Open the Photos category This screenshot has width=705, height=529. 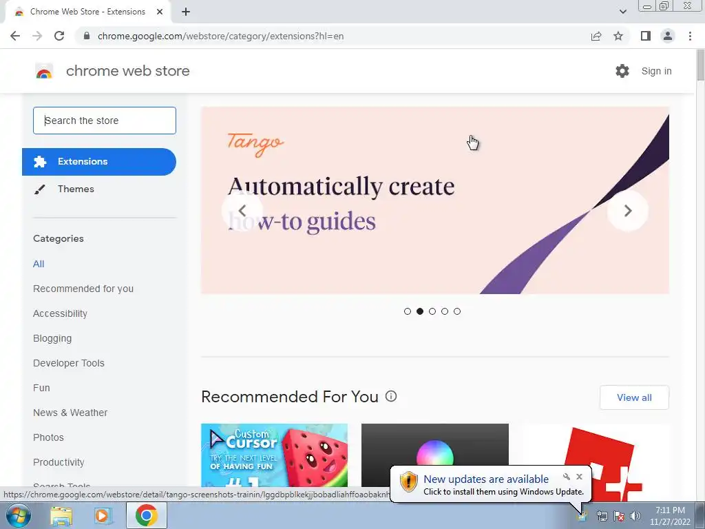[49, 437]
